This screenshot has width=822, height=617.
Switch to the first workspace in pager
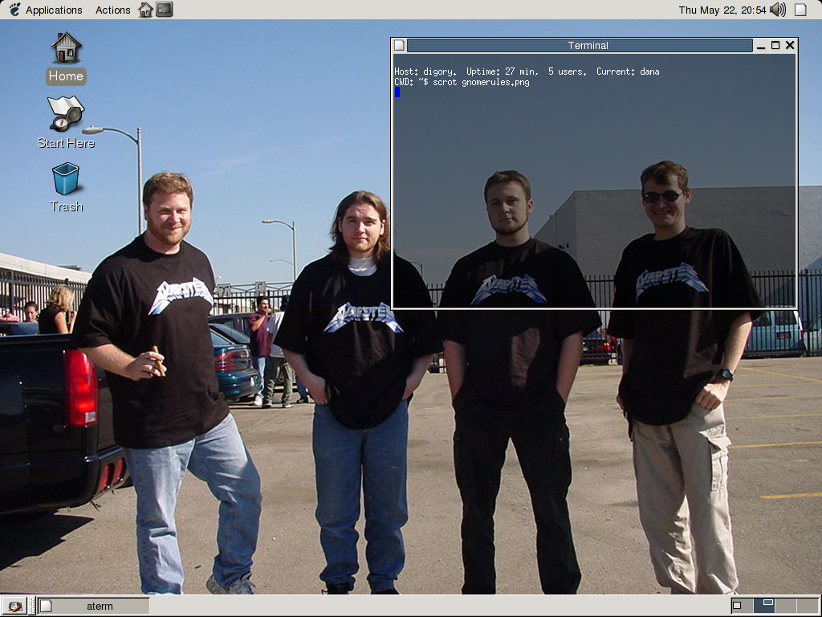[x=742, y=606]
